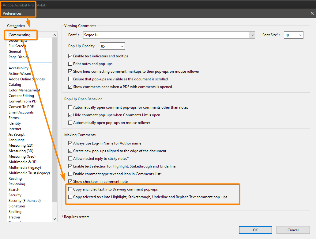Enable pop-ups on mouse rollover
316x239 pixels.
(70, 122)
